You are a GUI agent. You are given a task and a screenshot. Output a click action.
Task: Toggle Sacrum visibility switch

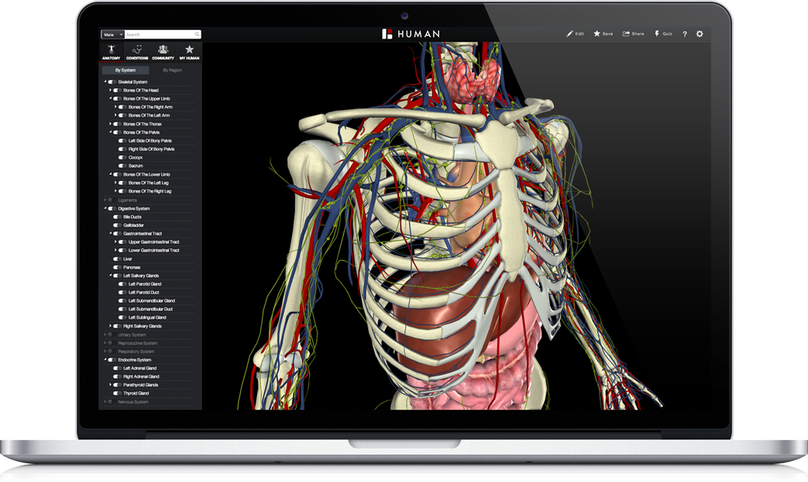[122, 166]
